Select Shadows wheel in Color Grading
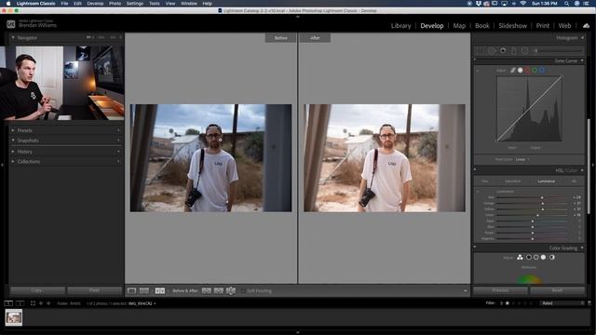This screenshot has height=335, width=596. pyautogui.click(x=528, y=258)
